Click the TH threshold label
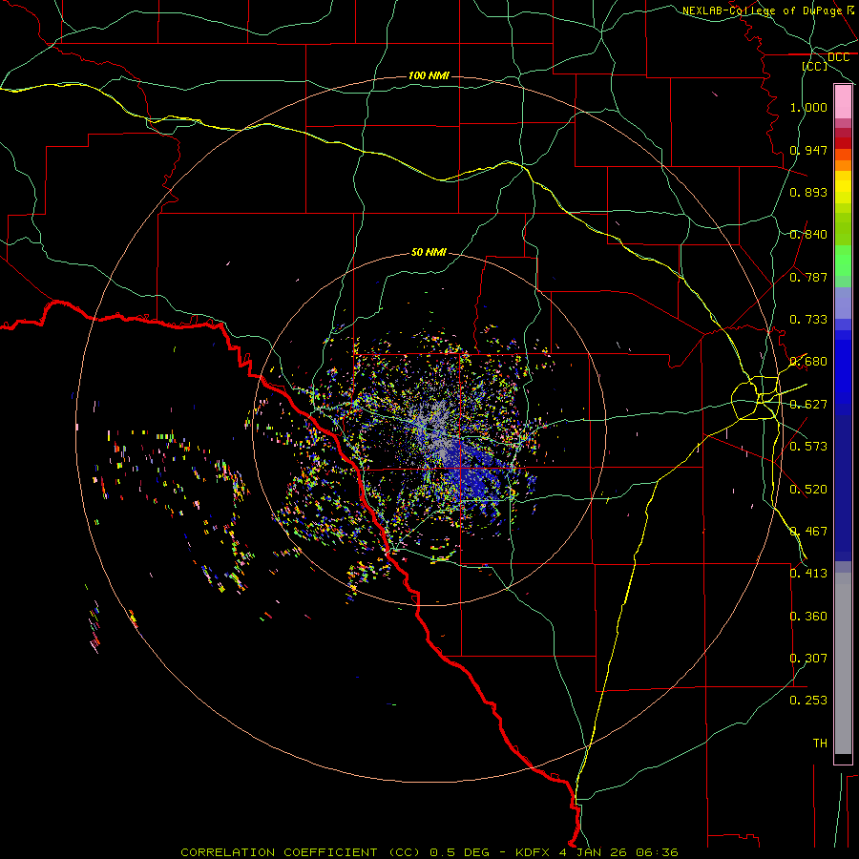859x859 pixels. 820,744
